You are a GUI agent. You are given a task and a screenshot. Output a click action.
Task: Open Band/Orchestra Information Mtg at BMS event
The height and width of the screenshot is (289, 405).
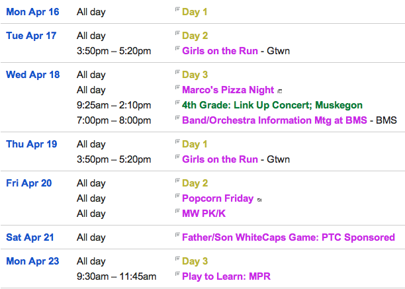pyautogui.click(x=275, y=120)
